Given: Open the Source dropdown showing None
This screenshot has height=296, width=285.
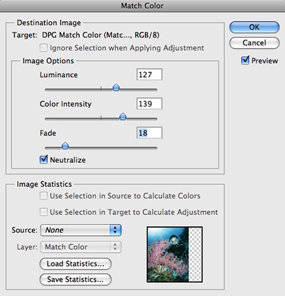Looking at the screenshot, I should 81,230.
